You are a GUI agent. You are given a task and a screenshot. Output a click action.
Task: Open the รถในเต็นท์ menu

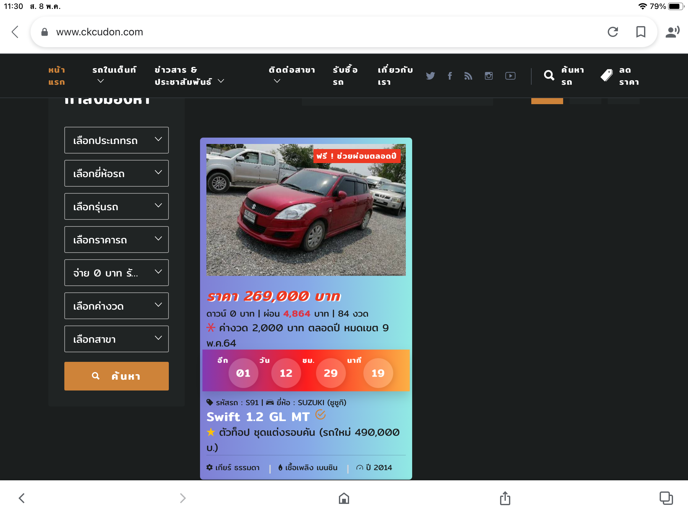pyautogui.click(x=114, y=75)
